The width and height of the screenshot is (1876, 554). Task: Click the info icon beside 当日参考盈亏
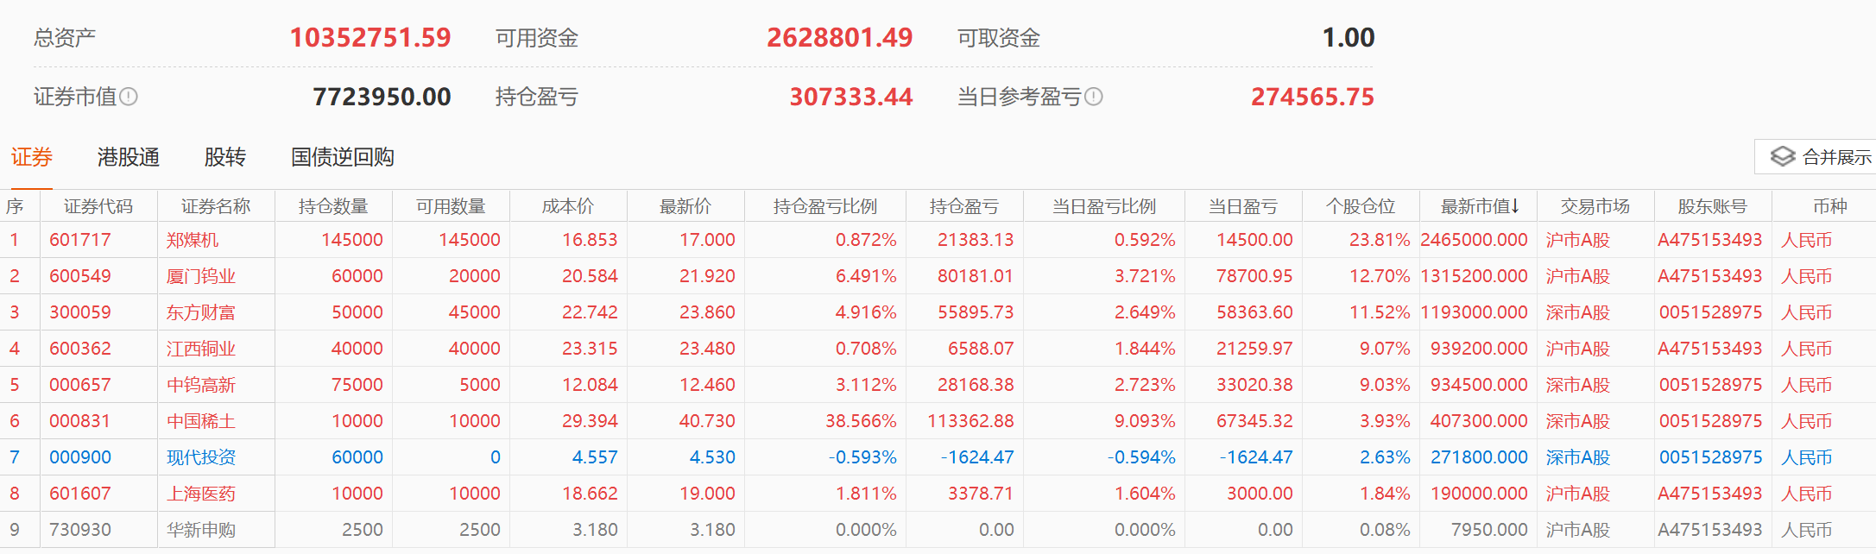point(1093,97)
